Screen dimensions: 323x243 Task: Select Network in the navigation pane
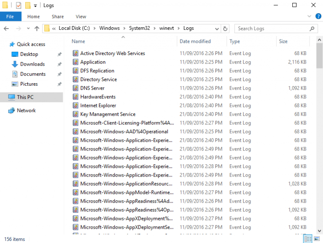point(22,111)
